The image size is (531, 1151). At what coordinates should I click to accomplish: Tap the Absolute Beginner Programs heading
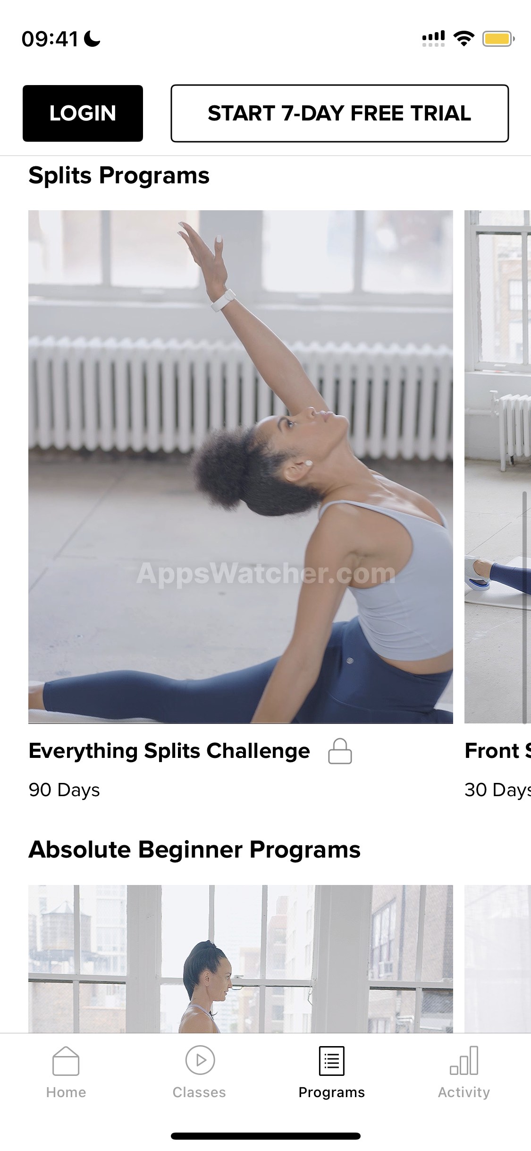(x=194, y=850)
